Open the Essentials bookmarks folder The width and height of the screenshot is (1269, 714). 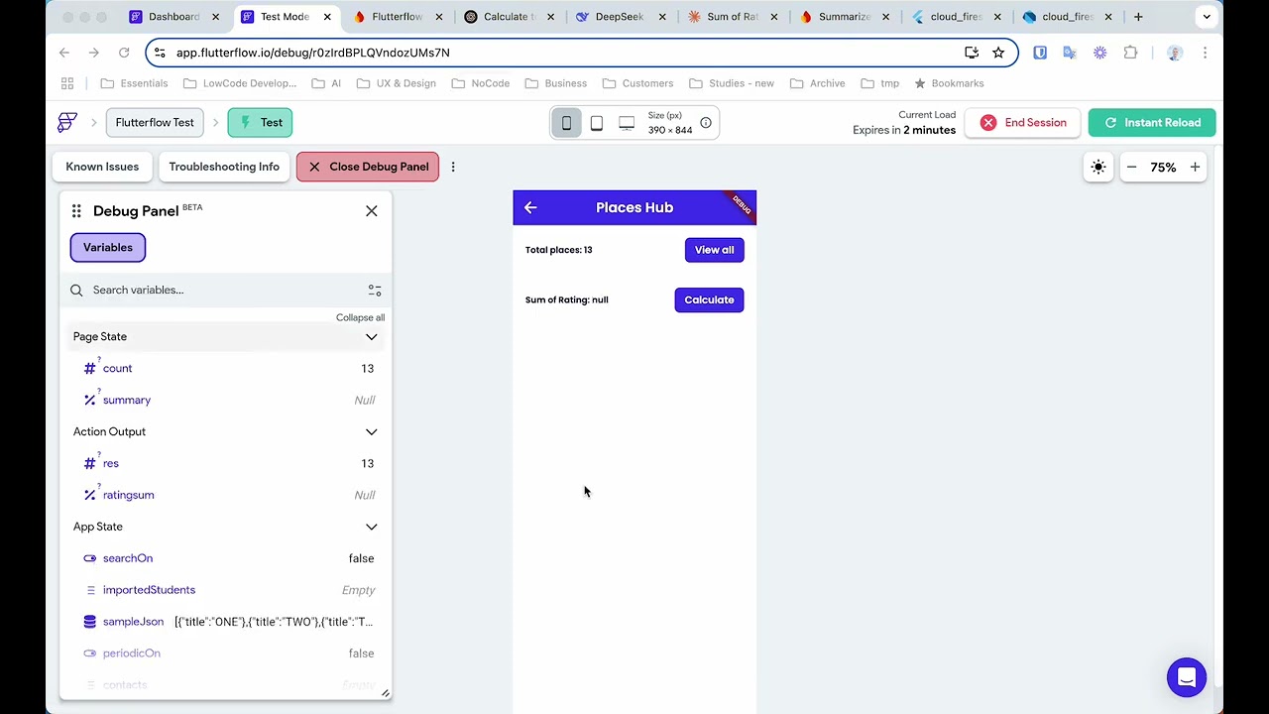click(x=135, y=83)
